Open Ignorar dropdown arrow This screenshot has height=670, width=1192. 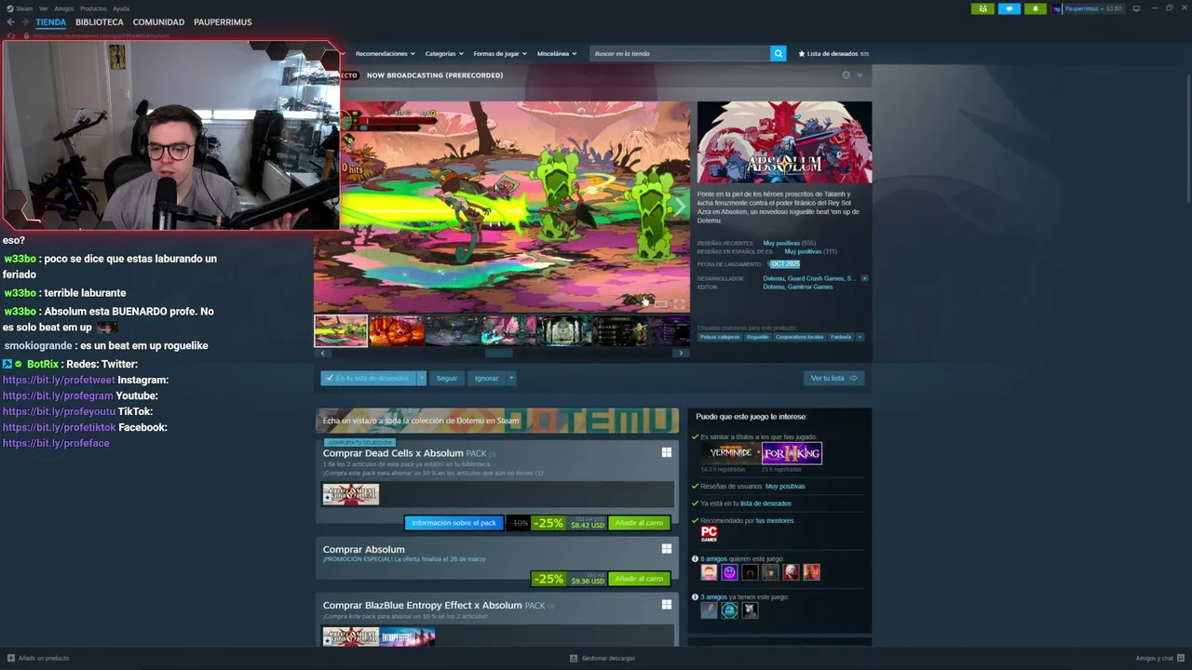pos(511,378)
